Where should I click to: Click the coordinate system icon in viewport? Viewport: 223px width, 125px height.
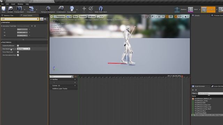(153, 17)
